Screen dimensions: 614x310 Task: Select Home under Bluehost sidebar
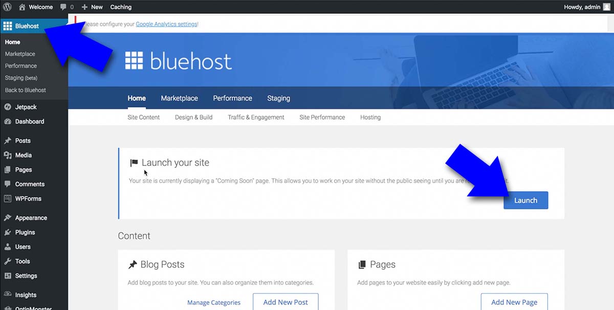coord(13,42)
